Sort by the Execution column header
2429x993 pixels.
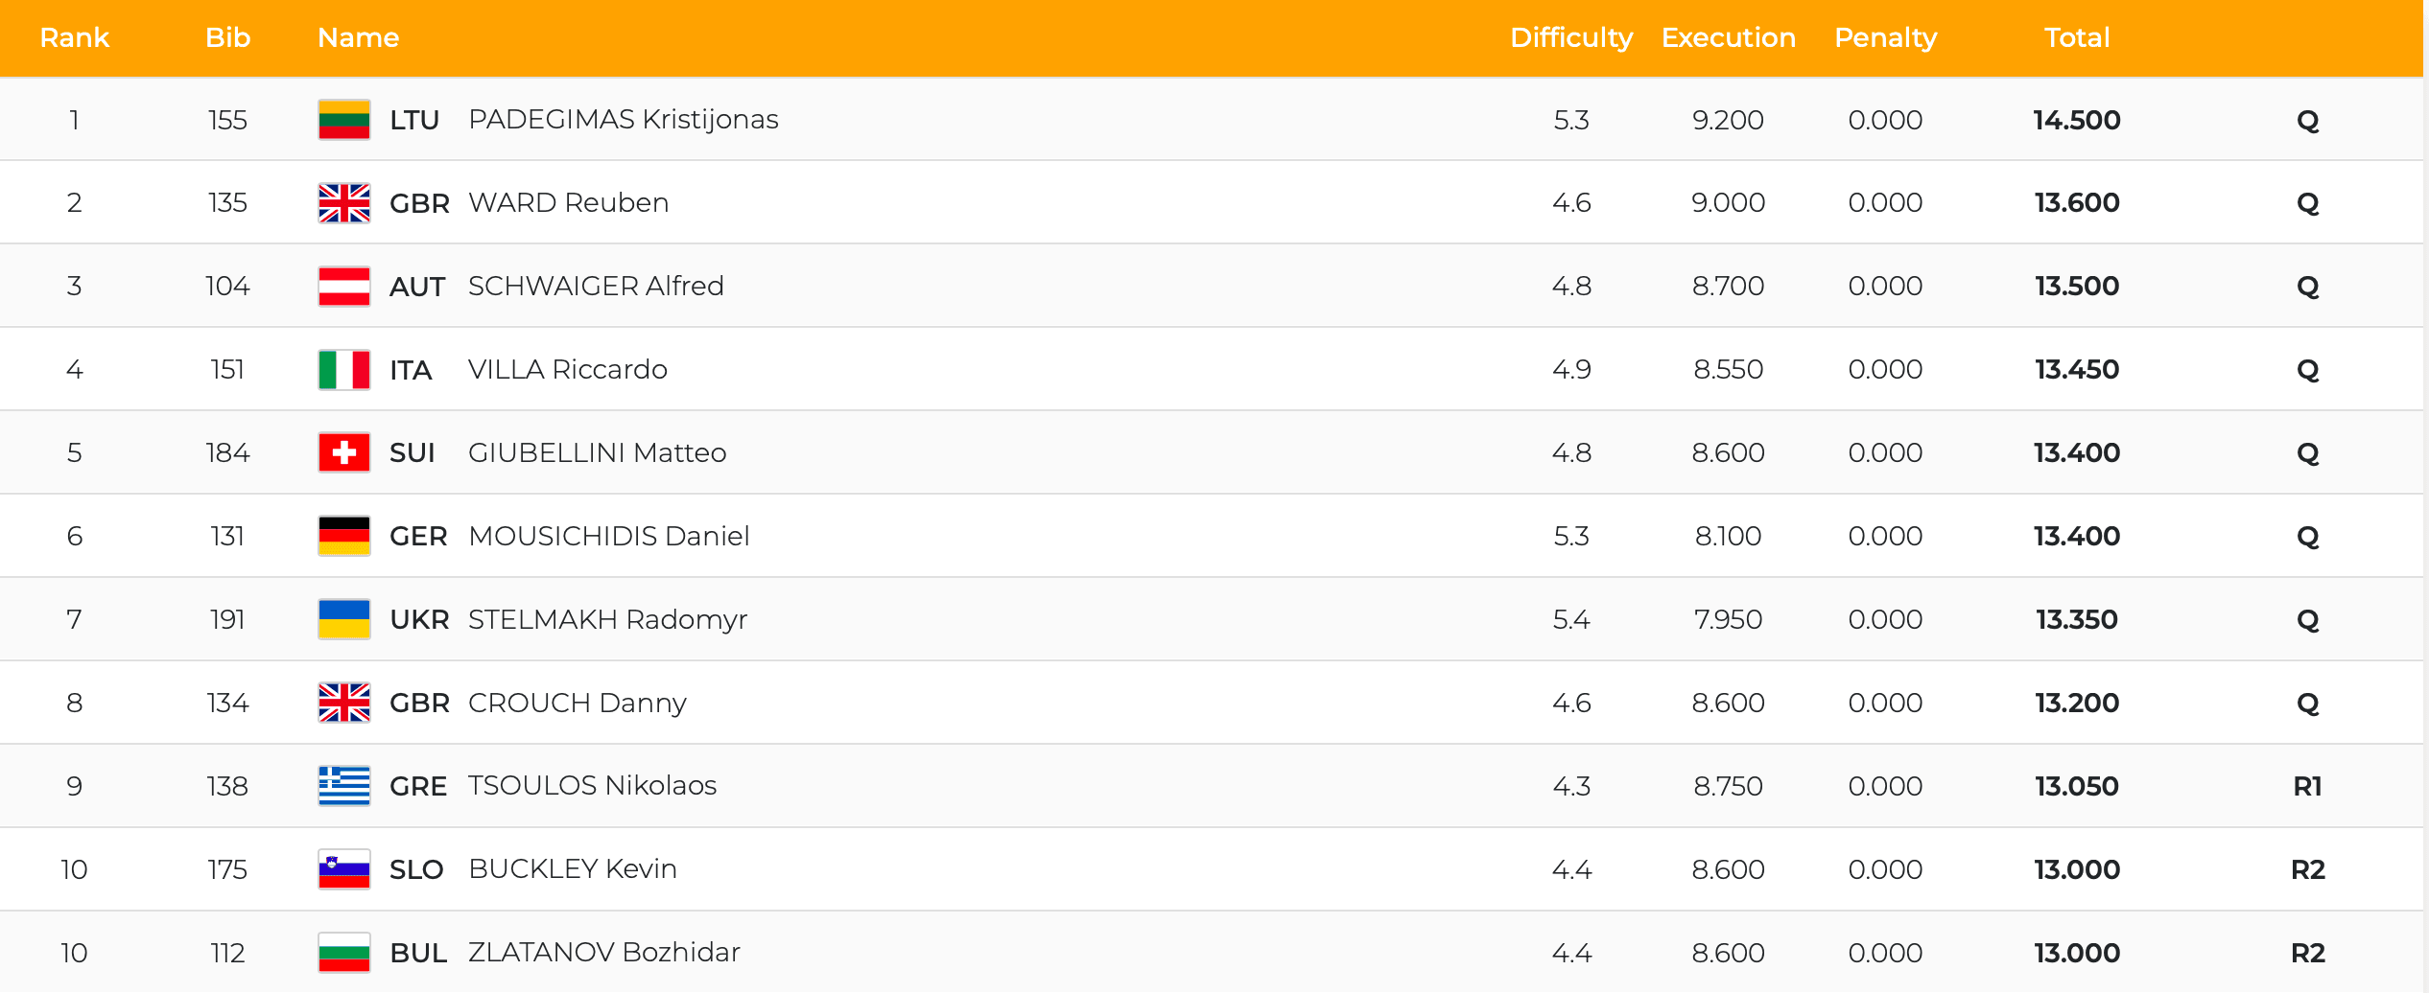coord(1728,37)
